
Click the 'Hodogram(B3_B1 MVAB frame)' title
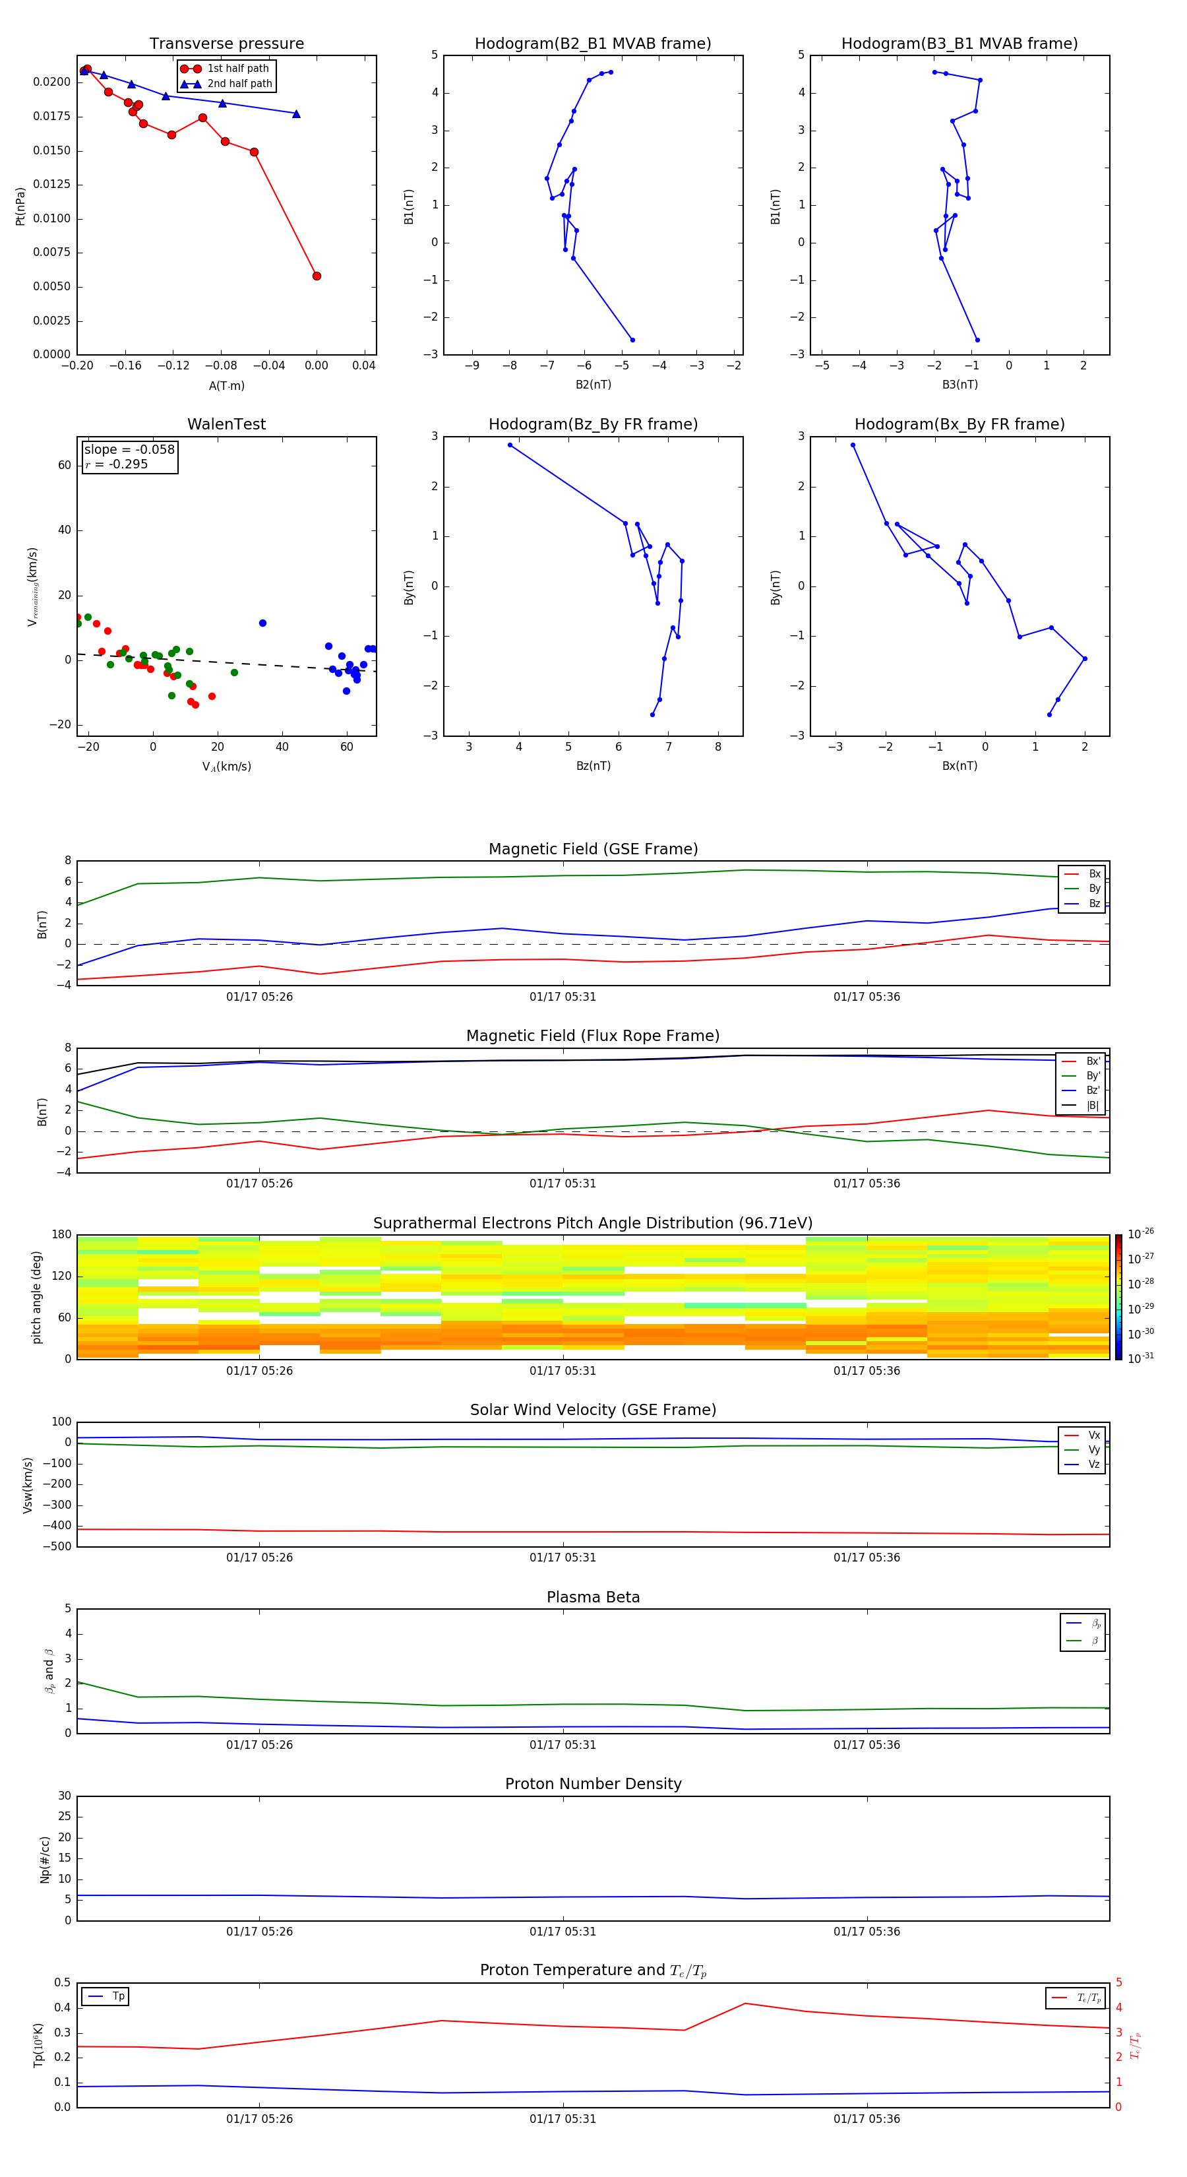(959, 44)
